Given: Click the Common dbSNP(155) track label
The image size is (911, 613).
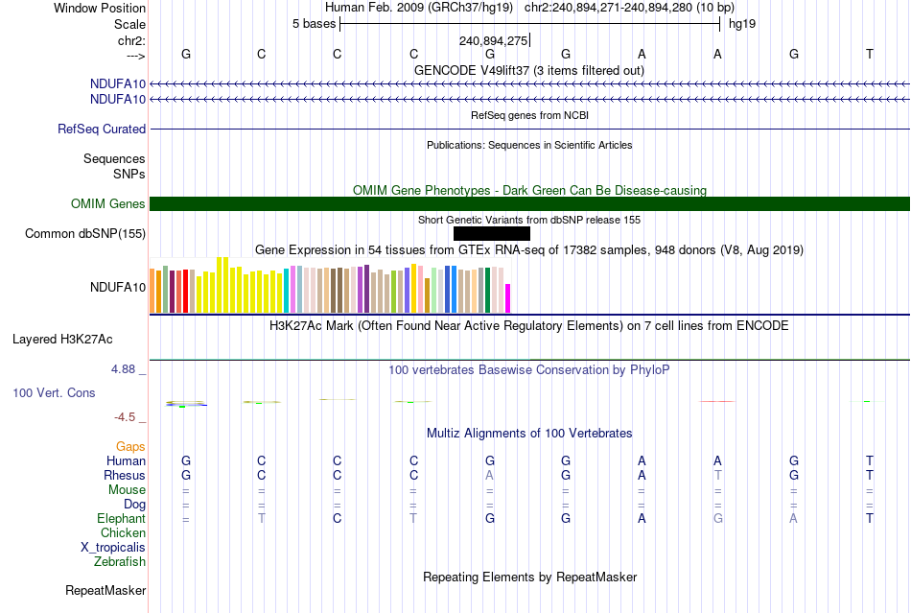Looking at the screenshot, I should pos(84,233).
